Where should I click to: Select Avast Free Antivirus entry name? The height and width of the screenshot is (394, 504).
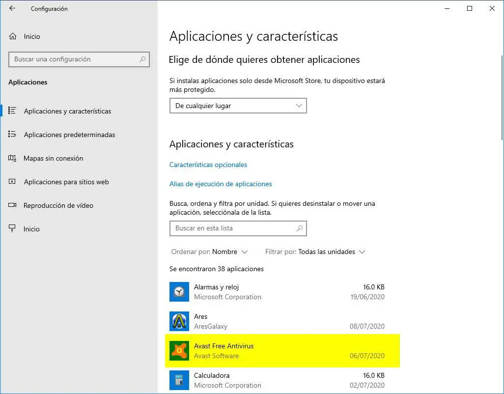(x=224, y=346)
